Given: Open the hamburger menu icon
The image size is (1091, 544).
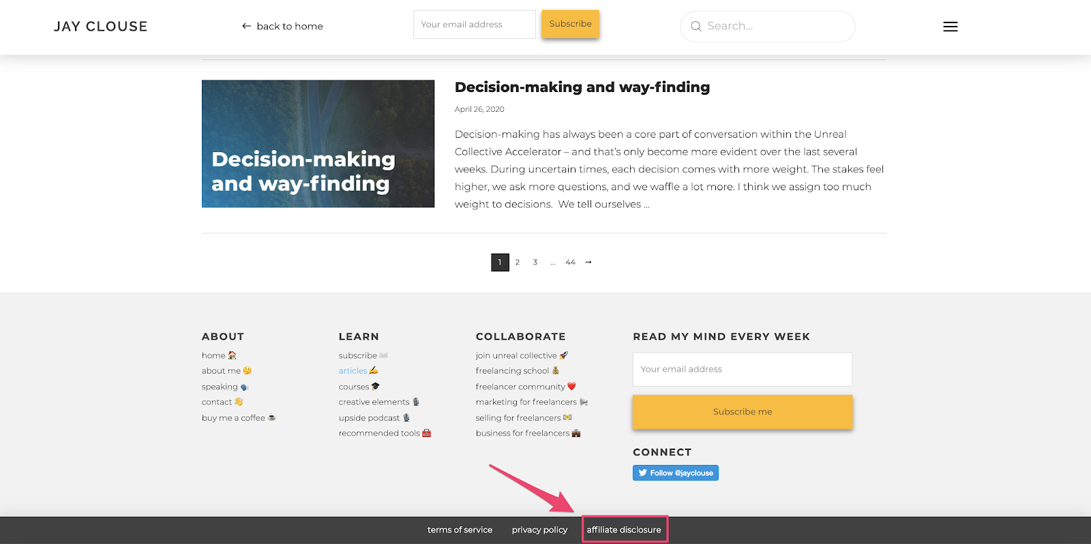Looking at the screenshot, I should pyautogui.click(x=950, y=27).
